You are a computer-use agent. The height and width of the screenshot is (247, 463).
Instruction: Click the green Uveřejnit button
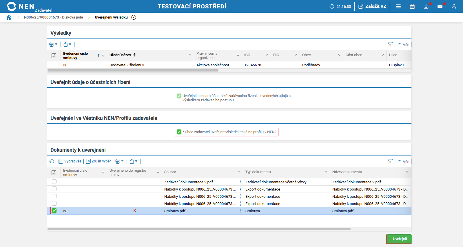coord(399,239)
